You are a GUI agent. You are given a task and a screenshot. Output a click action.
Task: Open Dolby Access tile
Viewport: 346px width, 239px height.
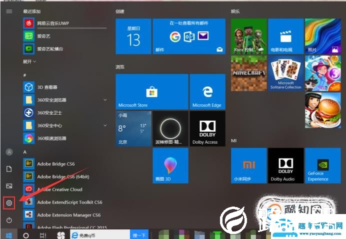pos(207,128)
